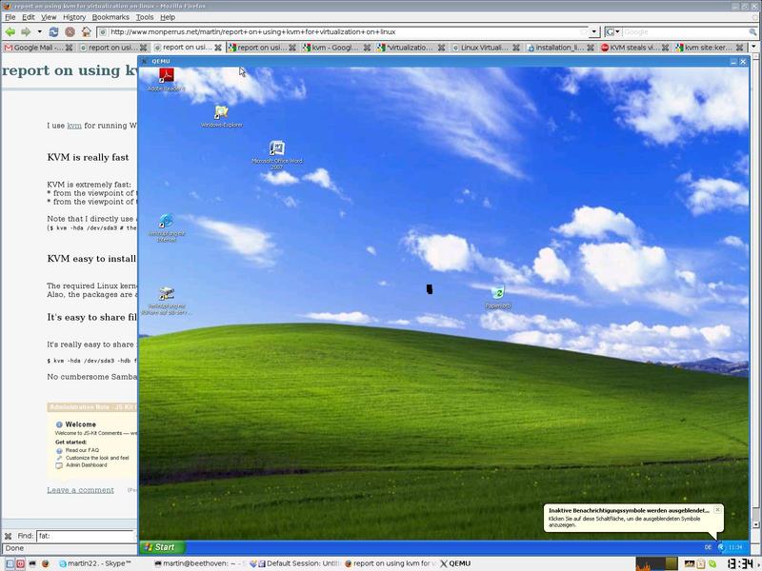This screenshot has height=571, width=762.
Task: Click Firefox's Forward arrow button
Action: [26, 32]
